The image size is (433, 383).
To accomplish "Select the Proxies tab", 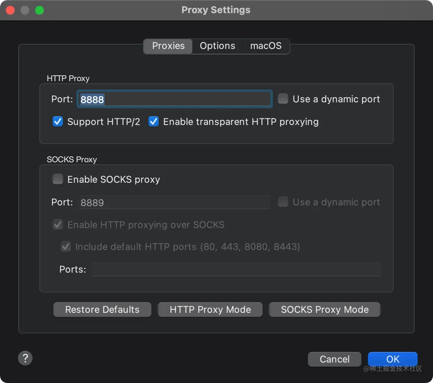I will 168,46.
